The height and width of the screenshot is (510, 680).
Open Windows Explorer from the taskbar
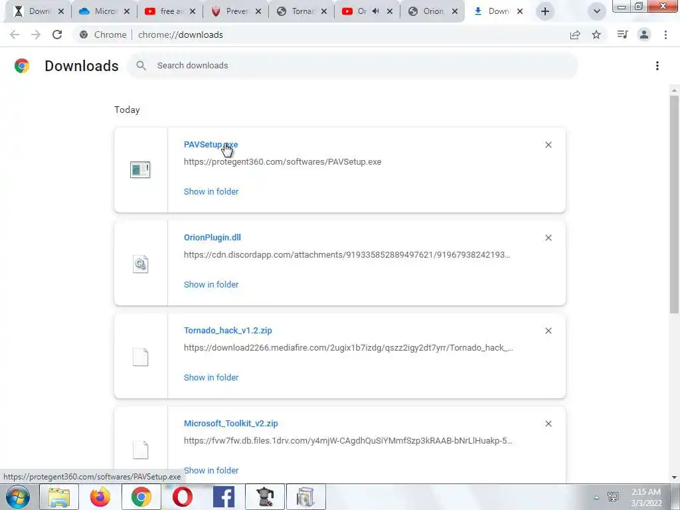click(x=59, y=497)
